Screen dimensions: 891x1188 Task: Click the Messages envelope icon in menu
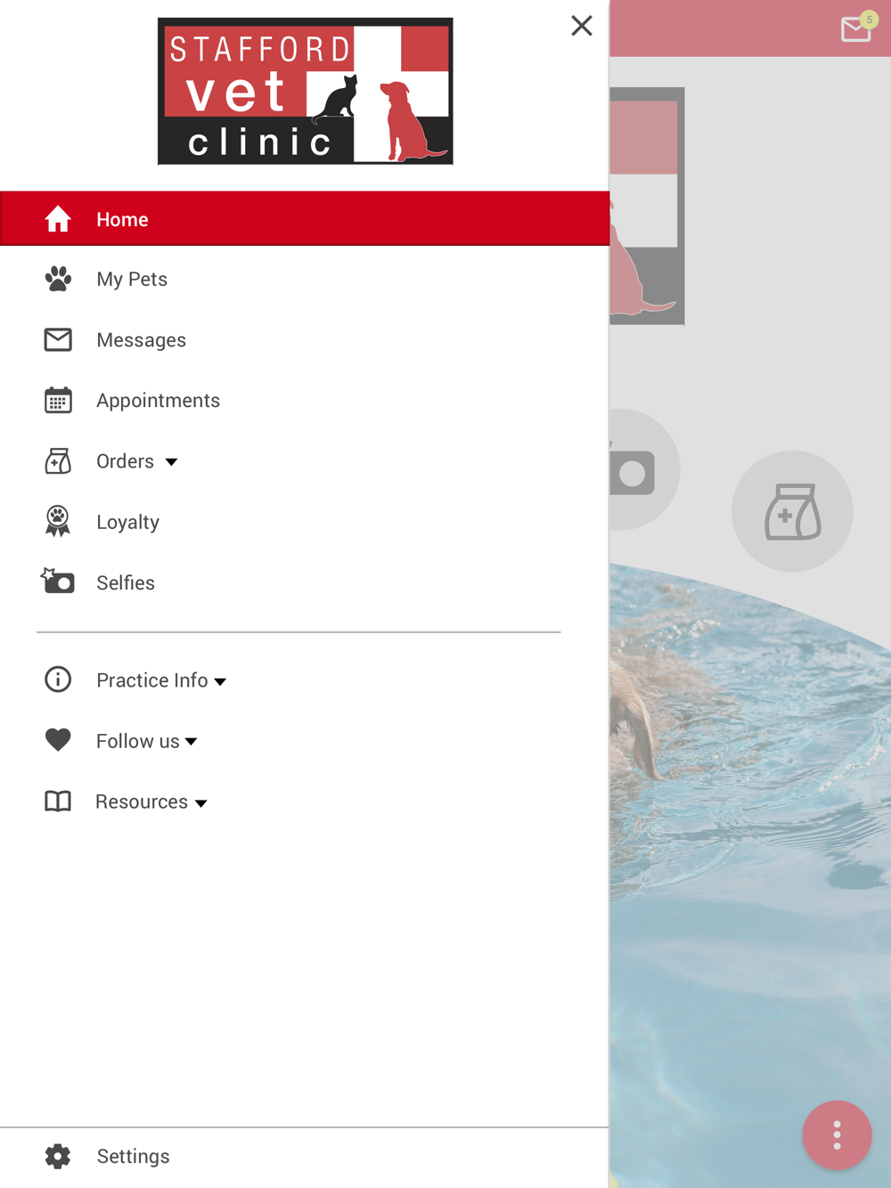pos(58,339)
